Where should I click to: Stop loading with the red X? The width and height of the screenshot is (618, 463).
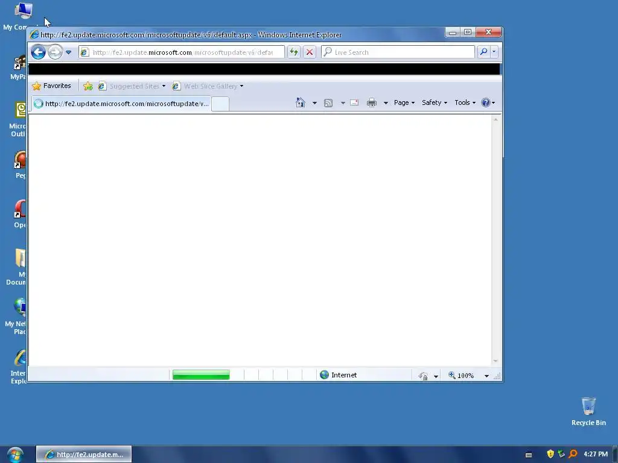point(310,52)
